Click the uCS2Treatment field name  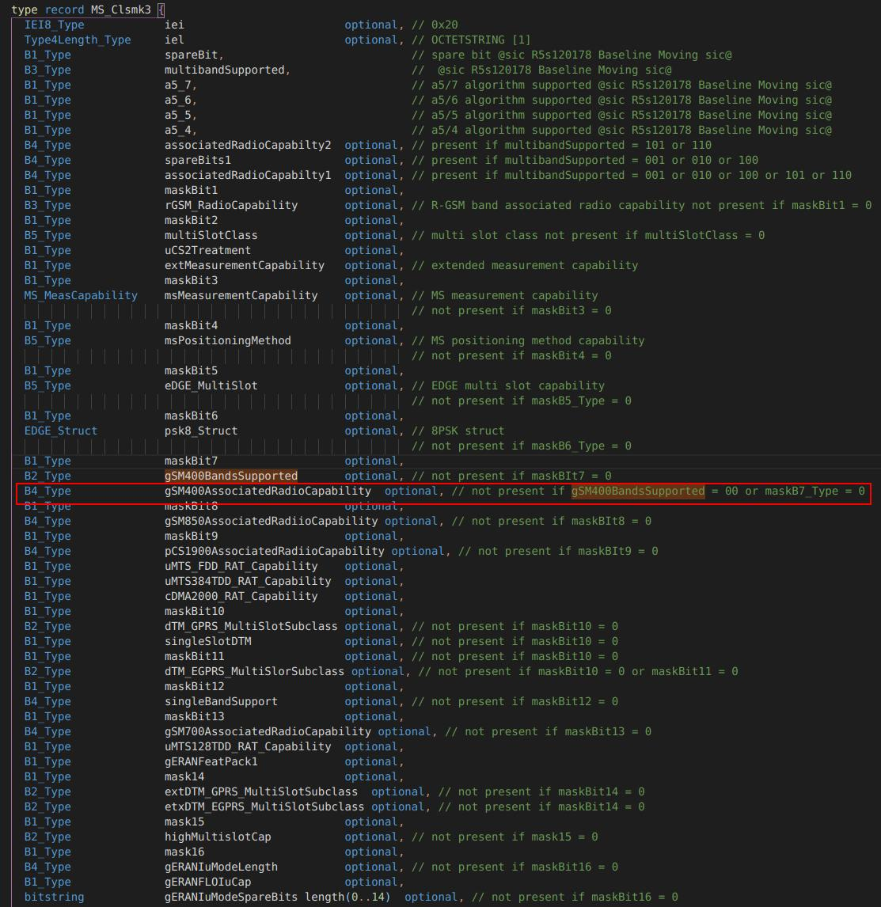207,250
